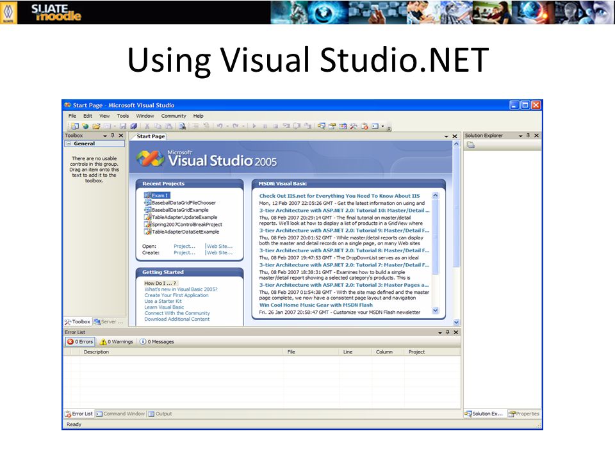
Task: Open Properties Window from the toolbar icon
Action: tap(332, 126)
